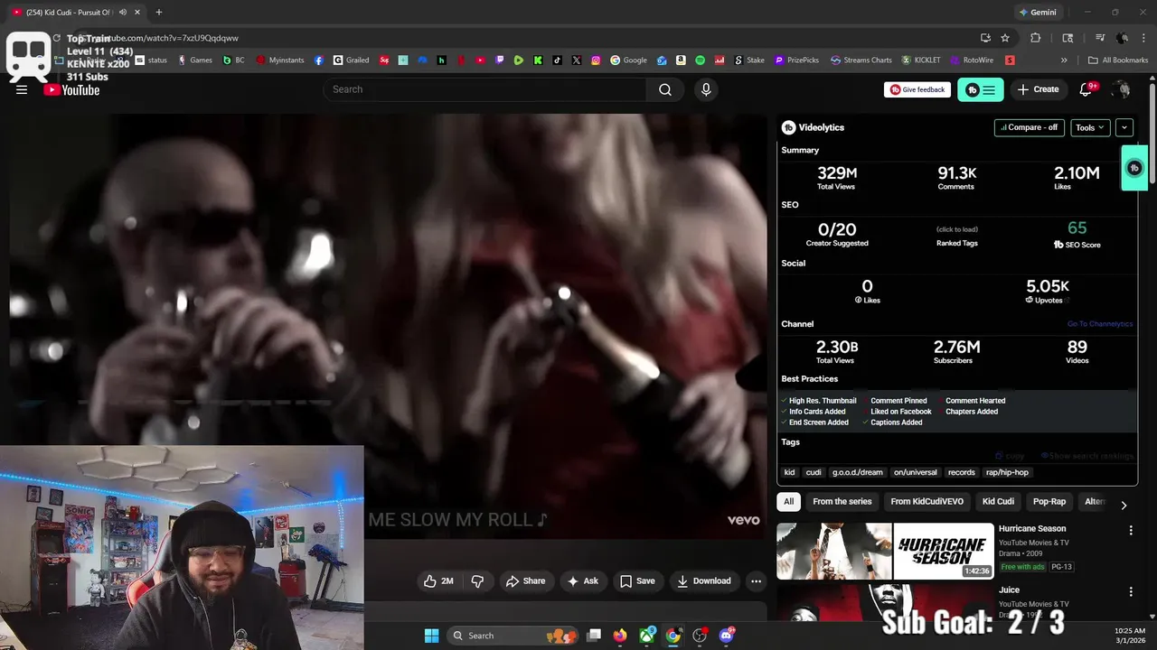Select the All chip filter
The height and width of the screenshot is (650, 1157).
click(x=789, y=502)
